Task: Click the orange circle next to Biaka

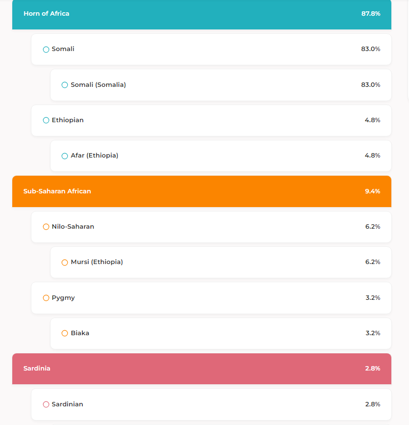Action: coord(65,333)
